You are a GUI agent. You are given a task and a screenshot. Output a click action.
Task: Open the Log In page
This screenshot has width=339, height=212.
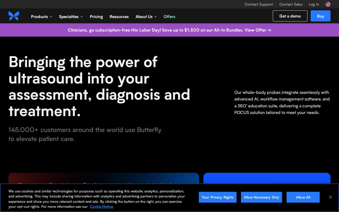[314, 4]
